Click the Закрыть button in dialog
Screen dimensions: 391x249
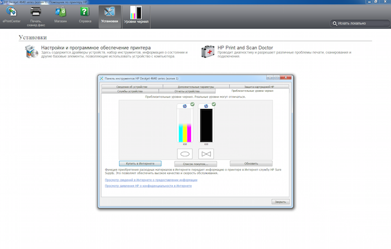(x=281, y=201)
